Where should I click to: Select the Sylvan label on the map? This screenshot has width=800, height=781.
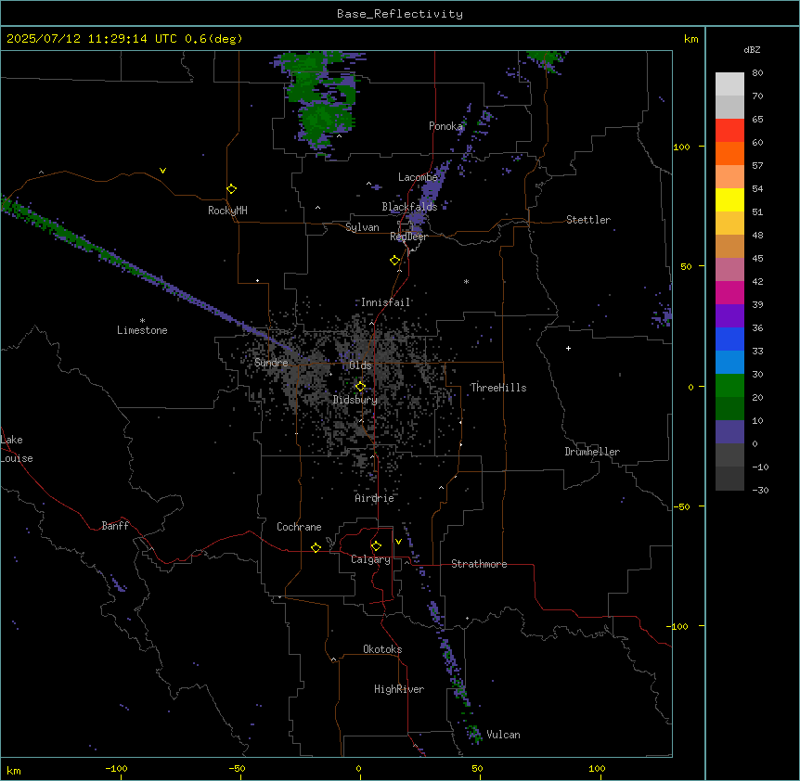tap(362, 227)
